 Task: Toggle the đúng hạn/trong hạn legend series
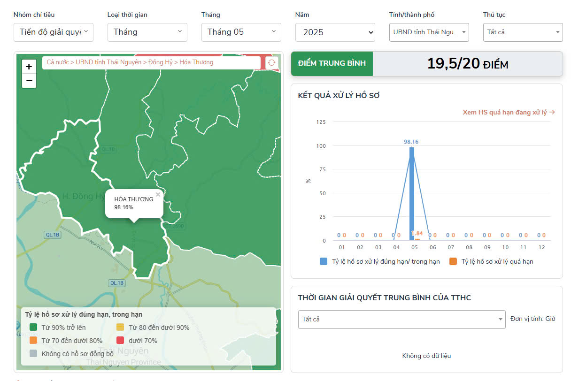(x=379, y=261)
